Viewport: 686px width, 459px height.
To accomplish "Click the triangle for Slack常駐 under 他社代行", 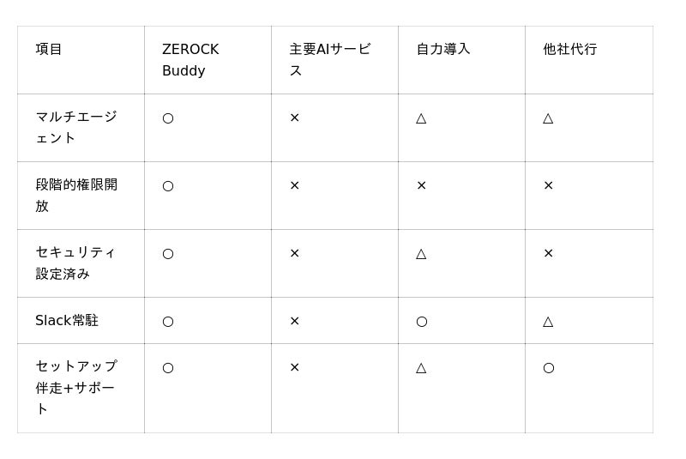I will 548,321.
